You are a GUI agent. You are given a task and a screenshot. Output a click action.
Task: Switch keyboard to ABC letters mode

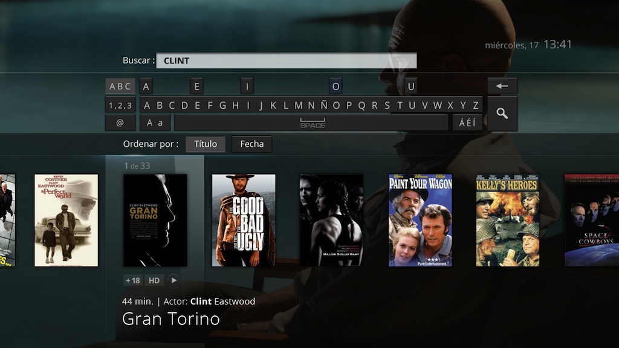pos(120,86)
